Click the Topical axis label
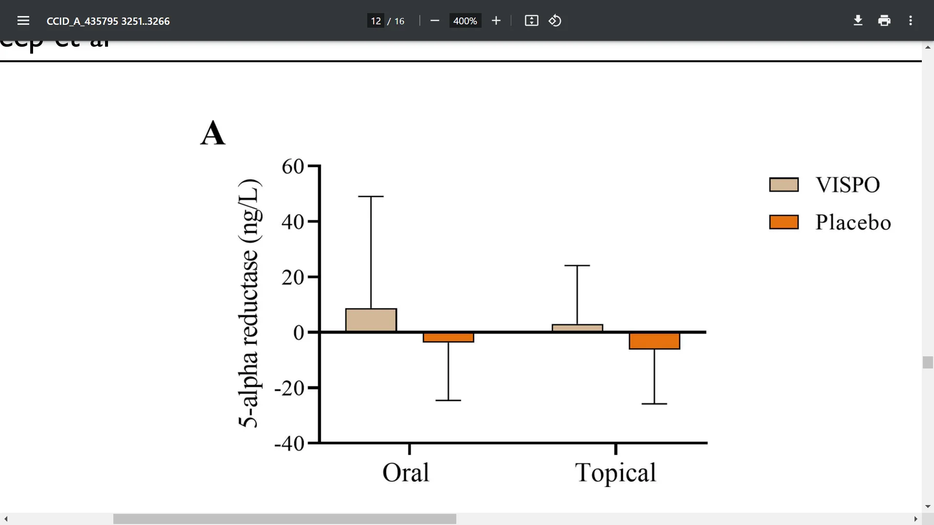934x525 pixels. (615, 473)
